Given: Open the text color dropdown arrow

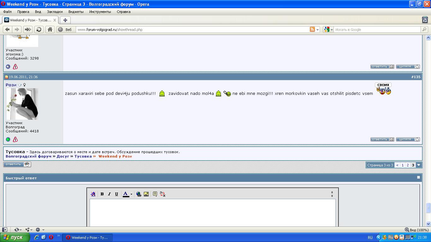Looking at the screenshot, I should pyautogui.click(x=131, y=194).
